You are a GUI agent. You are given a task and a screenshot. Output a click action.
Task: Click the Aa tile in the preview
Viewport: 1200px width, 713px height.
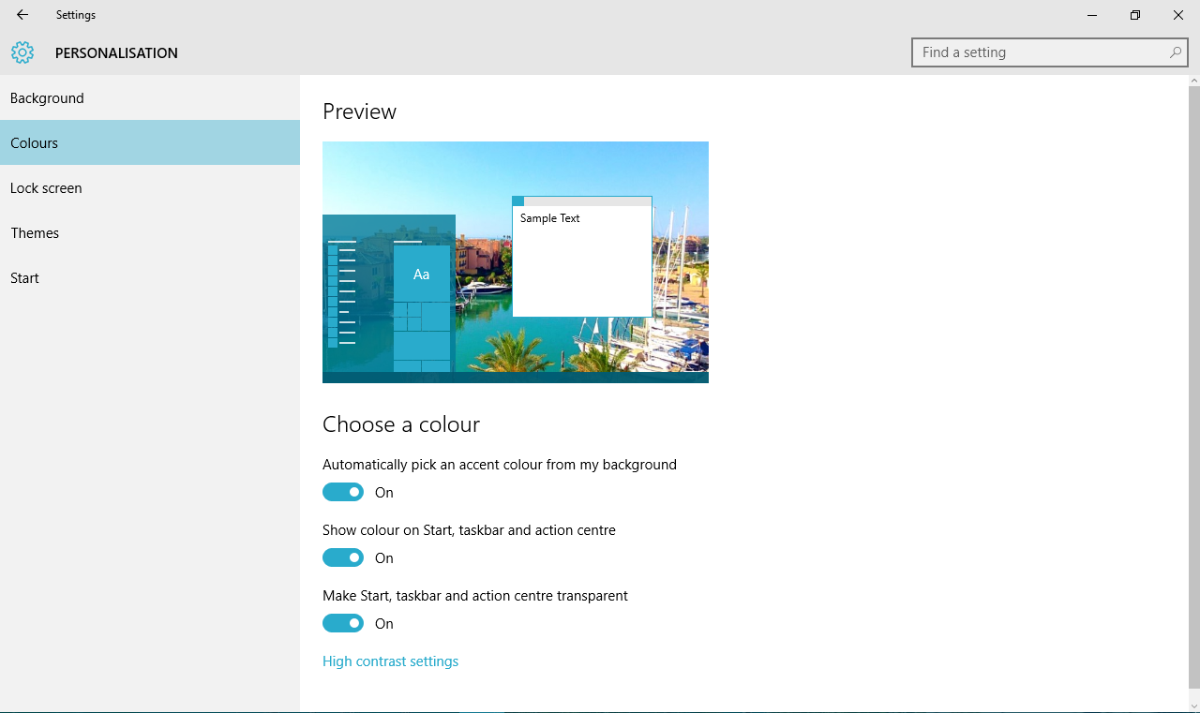(x=422, y=274)
